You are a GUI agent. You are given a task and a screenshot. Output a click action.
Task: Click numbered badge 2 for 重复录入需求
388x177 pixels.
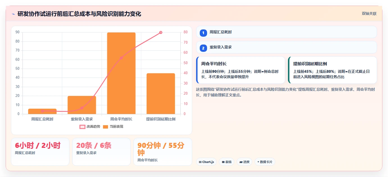click(203, 48)
